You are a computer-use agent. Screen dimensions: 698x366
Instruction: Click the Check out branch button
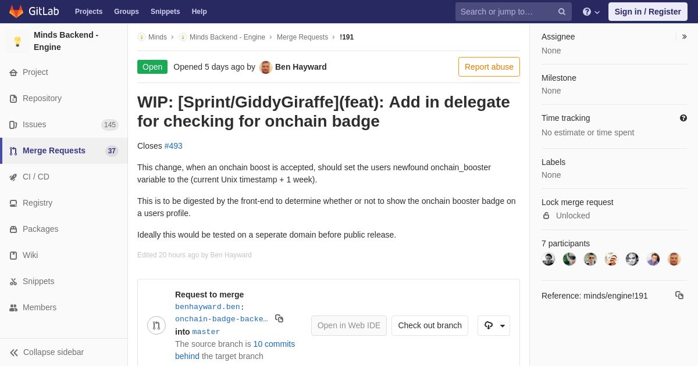point(430,325)
